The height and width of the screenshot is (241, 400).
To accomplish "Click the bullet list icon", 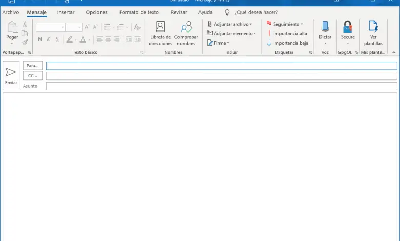I will 107,27.
